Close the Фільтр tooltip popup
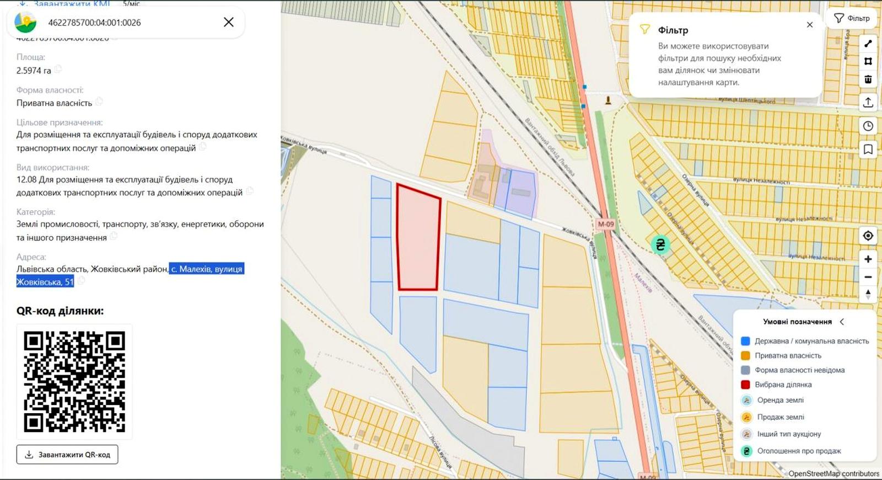 809,25
